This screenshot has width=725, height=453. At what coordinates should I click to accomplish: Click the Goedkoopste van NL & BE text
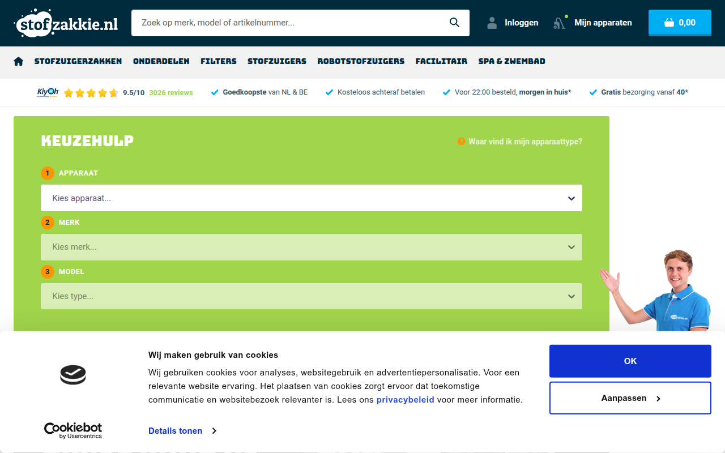point(265,92)
